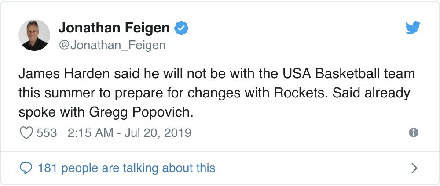Like the tweet with the heart icon
The image size is (440, 186).
coord(27,133)
